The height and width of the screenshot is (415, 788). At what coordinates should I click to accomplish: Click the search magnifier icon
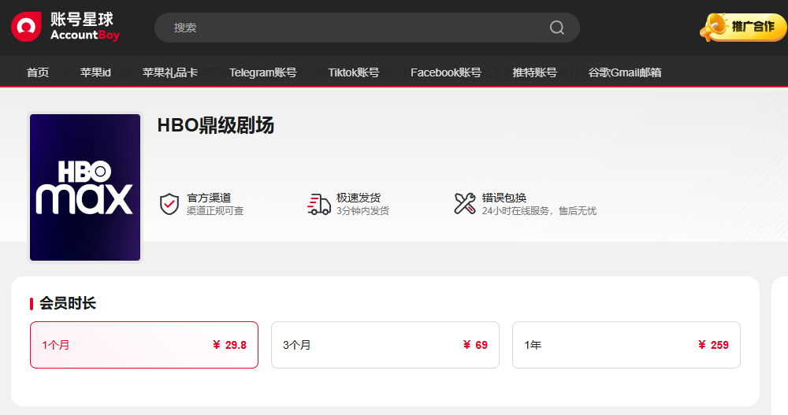click(x=556, y=28)
